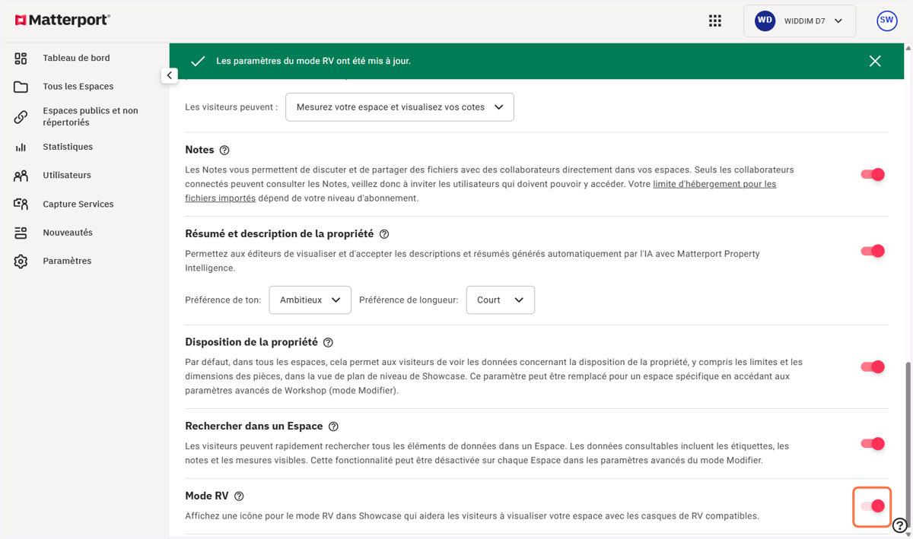
Task: Click the Mode RV heading
Action: click(x=207, y=496)
